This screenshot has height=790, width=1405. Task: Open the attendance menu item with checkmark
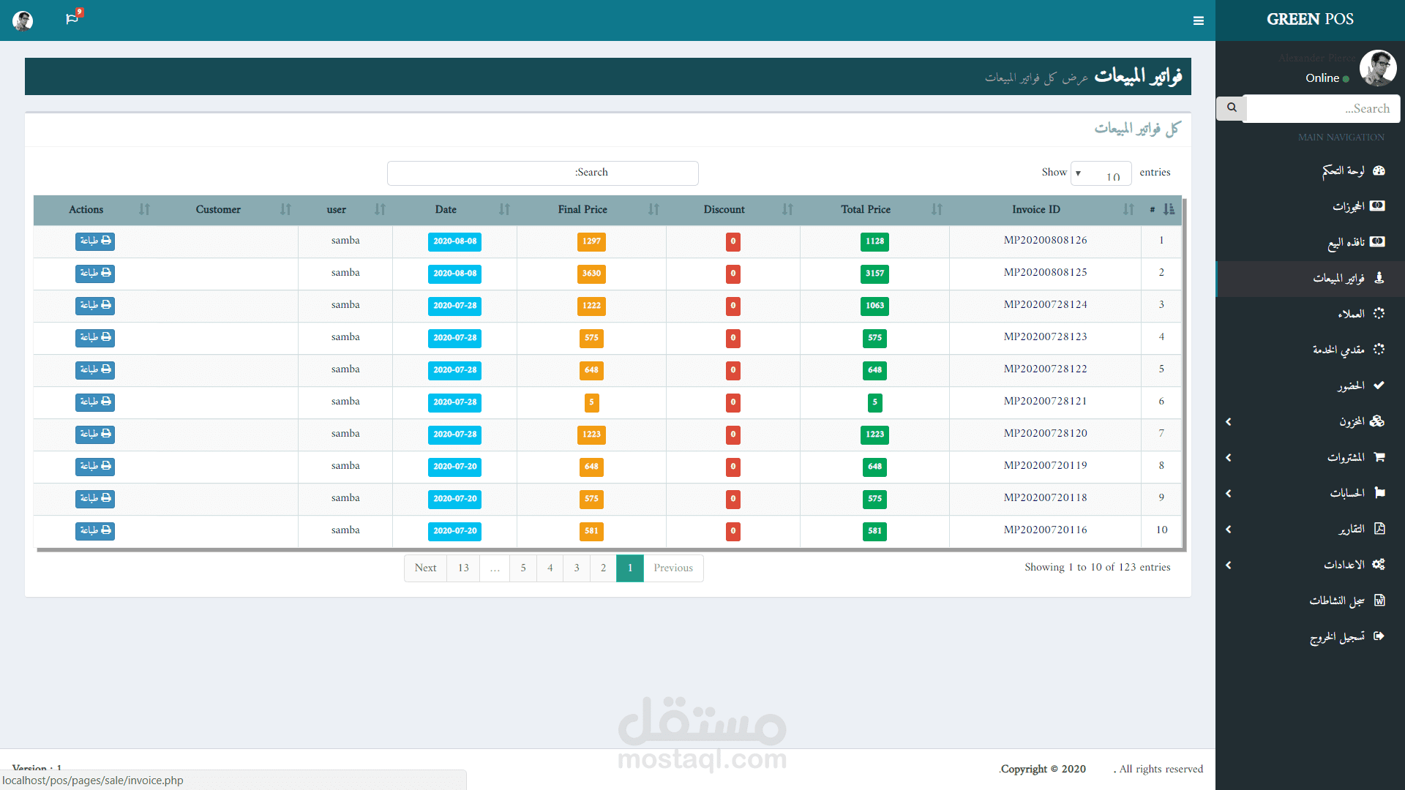pyautogui.click(x=1350, y=385)
